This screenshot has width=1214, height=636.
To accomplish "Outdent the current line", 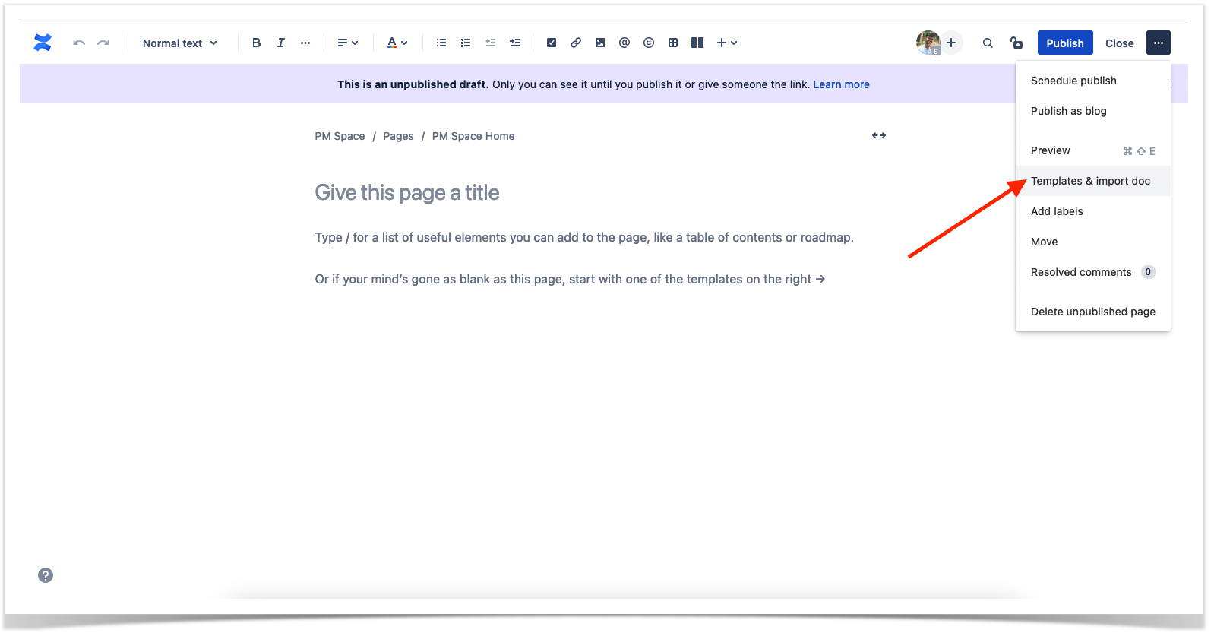I will 491,43.
